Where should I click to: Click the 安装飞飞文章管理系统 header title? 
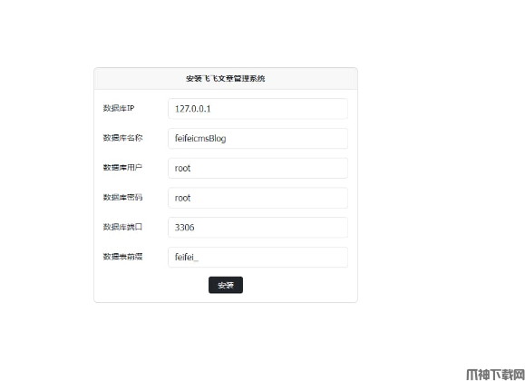point(226,78)
